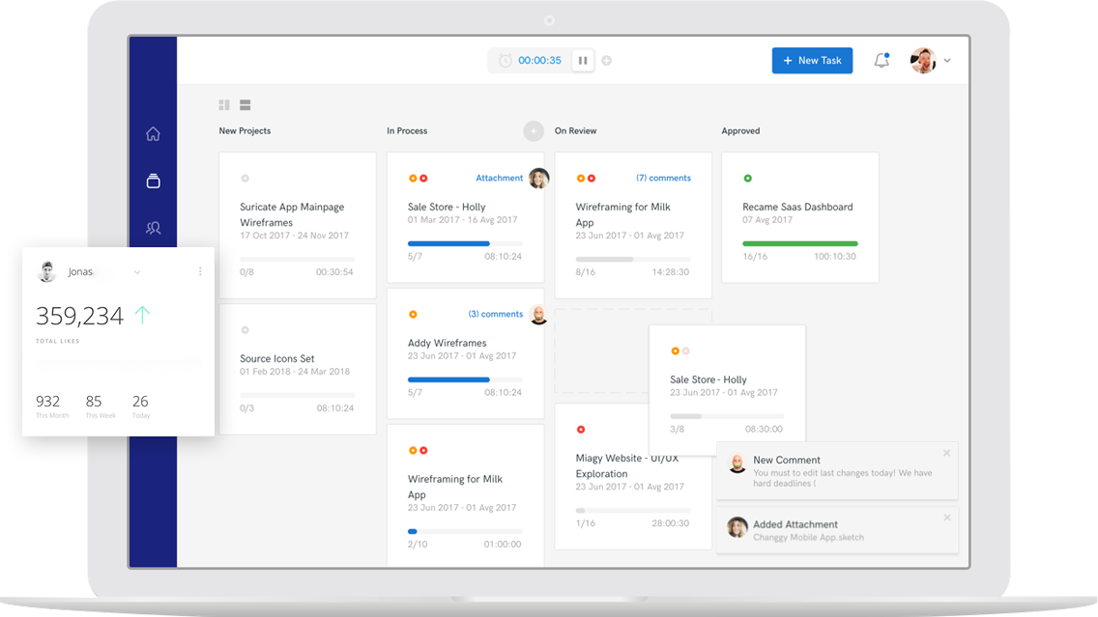
Task: Open (3) comments on Addy Wireframes
Action: 495,314
